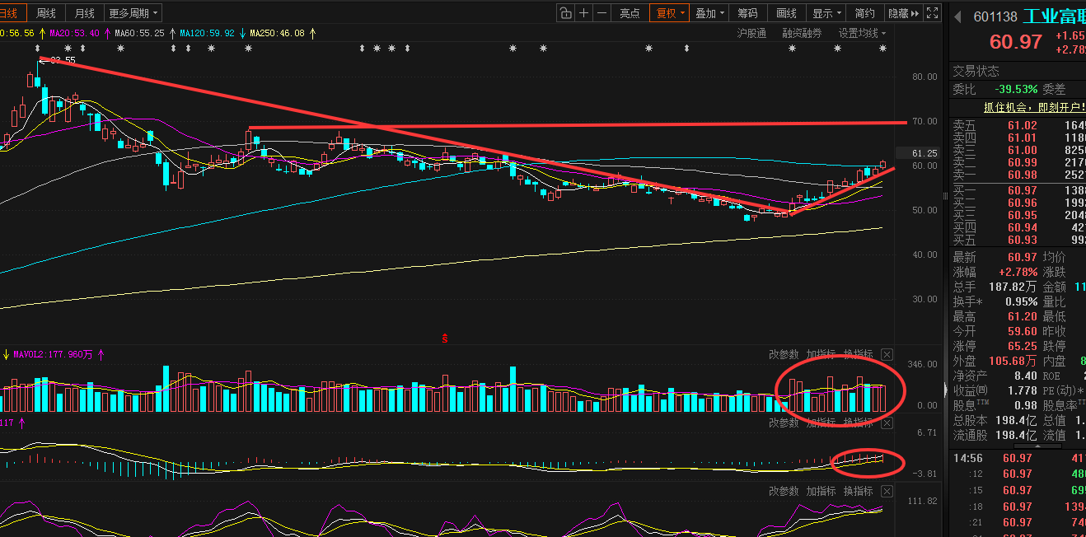Image resolution: width=1086 pixels, height=537 pixels.
Task: Open the 设置均线 dropdown
Action: tap(863, 33)
